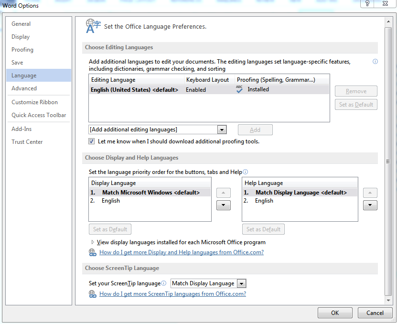
Task: Click the Add language button
Action: point(255,130)
